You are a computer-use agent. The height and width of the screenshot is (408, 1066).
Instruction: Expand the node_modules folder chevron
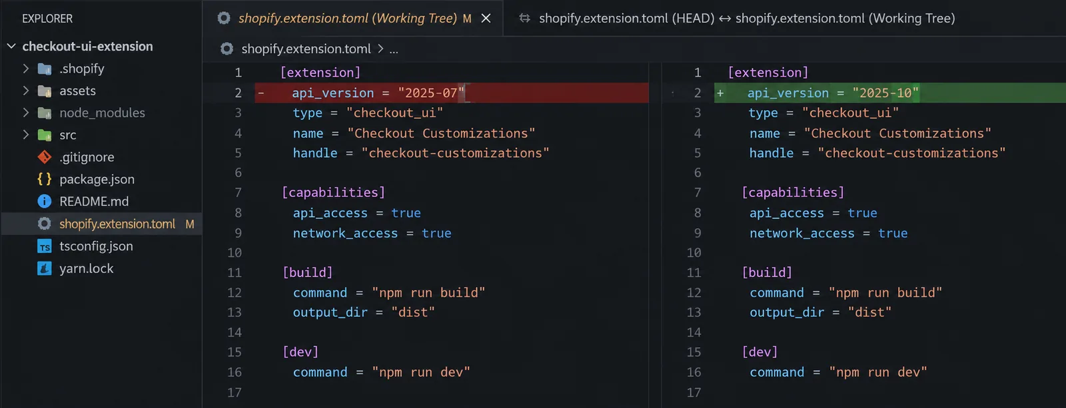tap(26, 112)
